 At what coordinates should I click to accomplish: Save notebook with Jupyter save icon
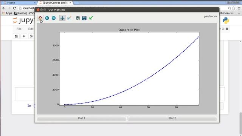pos(16,36)
